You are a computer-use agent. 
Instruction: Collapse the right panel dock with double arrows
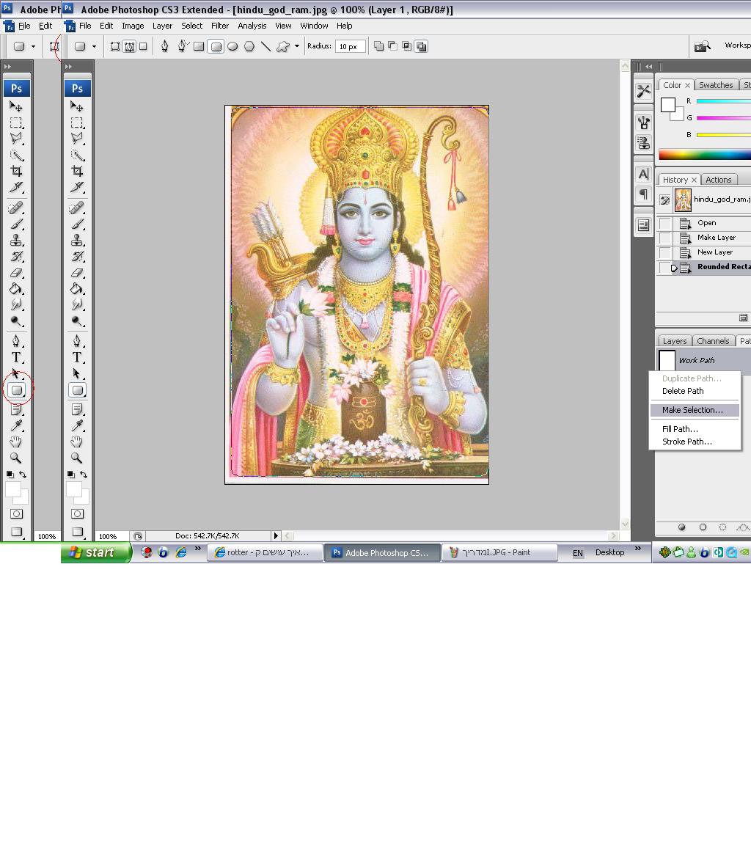[x=648, y=67]
